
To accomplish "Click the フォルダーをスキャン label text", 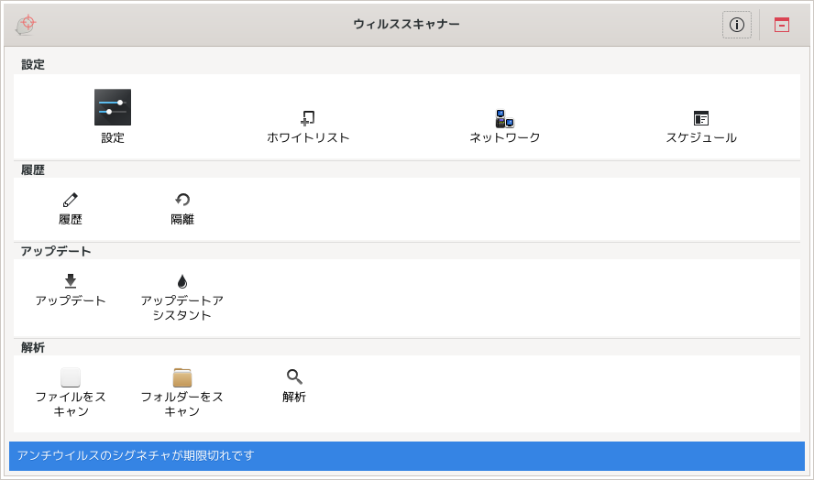I will tap(182, 404).
